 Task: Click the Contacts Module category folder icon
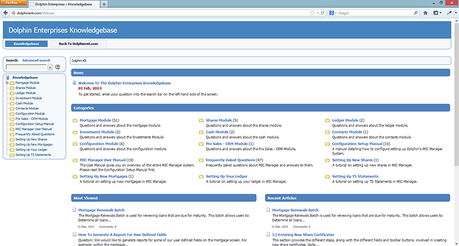[327, 132]
